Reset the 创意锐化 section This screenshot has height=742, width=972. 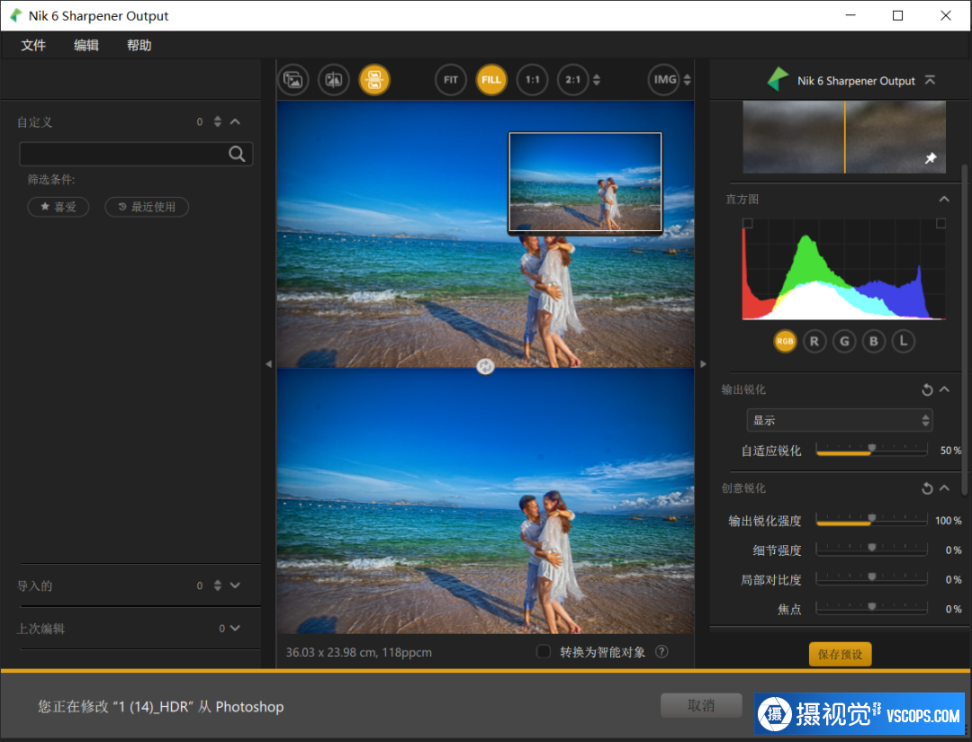927,488
